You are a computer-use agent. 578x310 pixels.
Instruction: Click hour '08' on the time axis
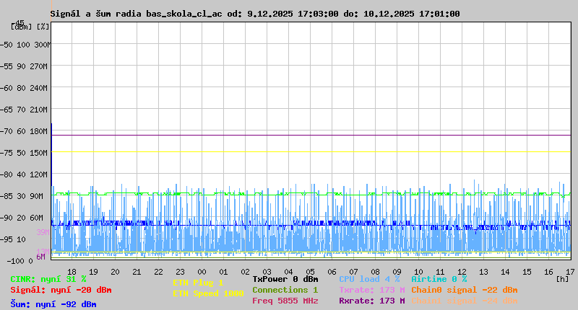click(x=375, y=272)
